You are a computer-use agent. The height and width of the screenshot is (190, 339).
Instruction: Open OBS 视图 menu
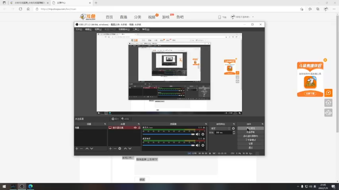pos(98,29)
